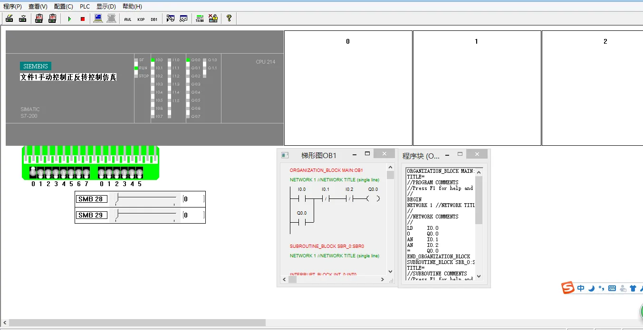Open the TD200 display icon

[200, 19]
